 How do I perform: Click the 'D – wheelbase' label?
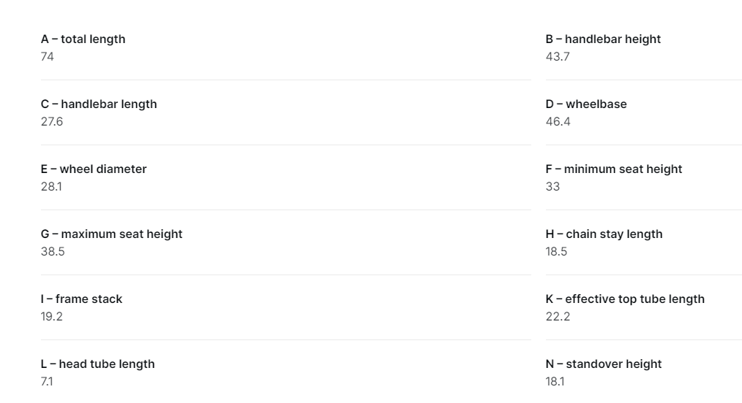[586, 104]
